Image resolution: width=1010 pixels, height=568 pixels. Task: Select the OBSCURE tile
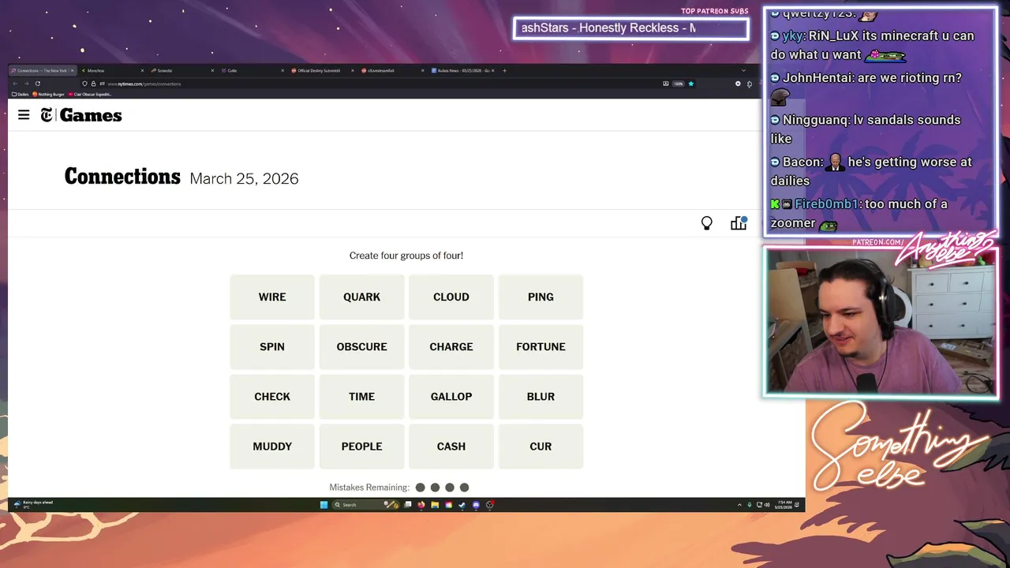(x=361, y=346)
